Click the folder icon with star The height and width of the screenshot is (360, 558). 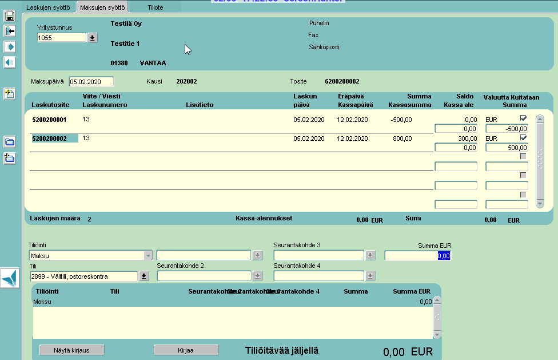coord(9,158)
